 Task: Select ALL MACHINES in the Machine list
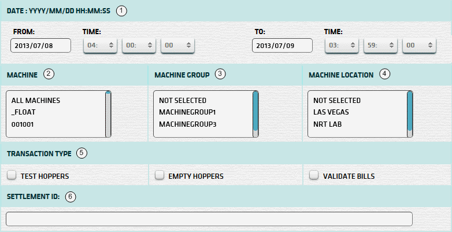click(35, 101)
